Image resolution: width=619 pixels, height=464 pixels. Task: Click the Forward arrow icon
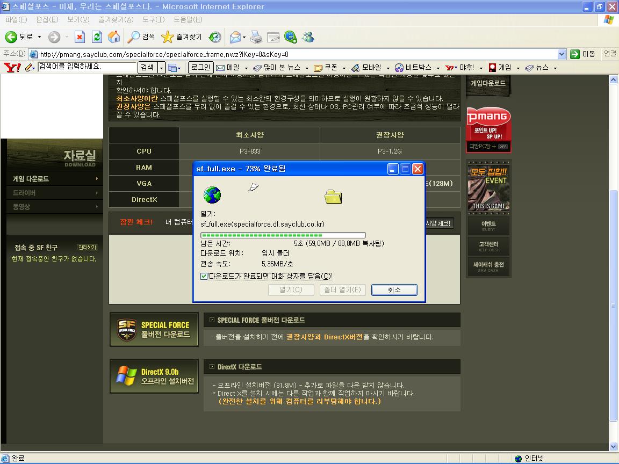[x=54, y=37]
